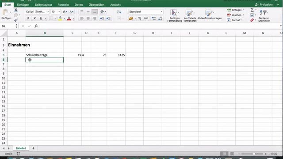This screenshot has height=159, width=283.
Task: Click the text orientation icon
Action: point(102,12)
